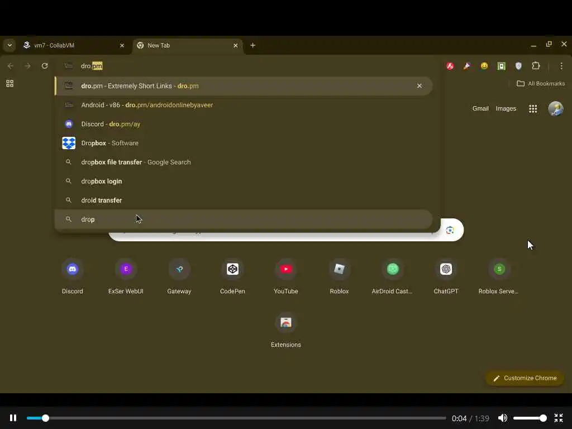Select the drop search suggestion
572x429 pixels.
coord(244,219)
